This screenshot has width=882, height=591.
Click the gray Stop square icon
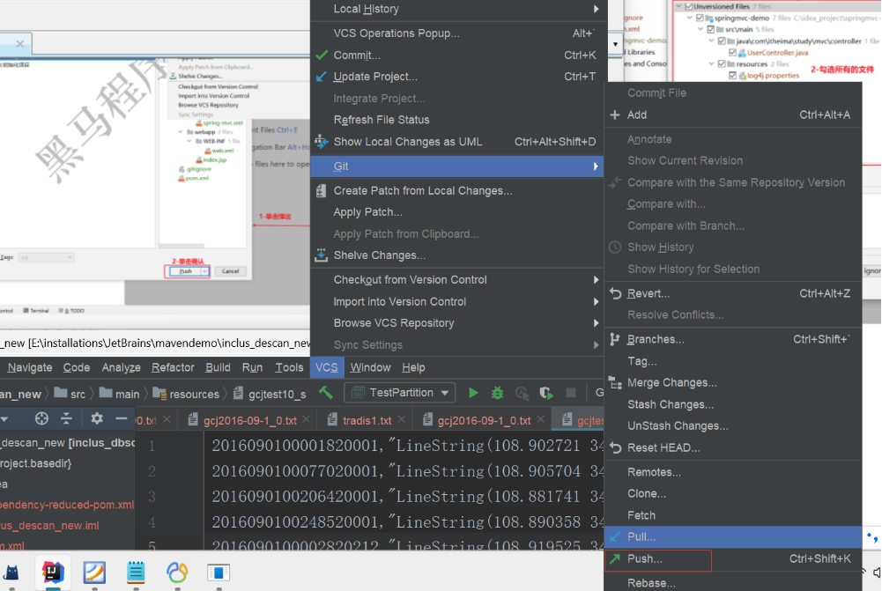pyautogui.click(x=571, y=393)
